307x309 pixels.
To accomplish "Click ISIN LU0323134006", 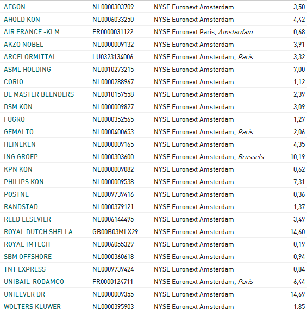I will tap(113, 57).
